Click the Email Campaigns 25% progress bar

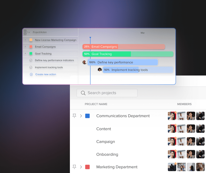pyautogui.click(x=123, y=47)
